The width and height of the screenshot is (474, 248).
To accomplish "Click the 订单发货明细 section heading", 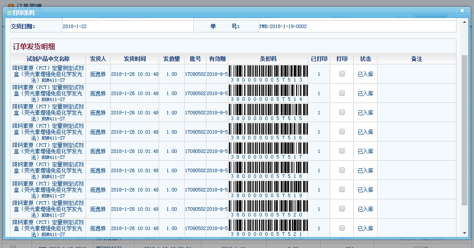I will [x=34, y=46].
